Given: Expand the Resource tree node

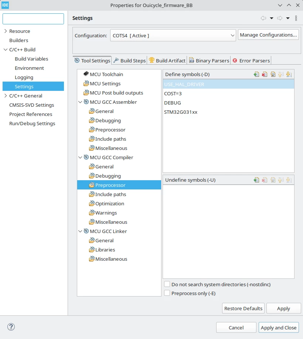Looking at the screenshot, I should pos(6,31).
